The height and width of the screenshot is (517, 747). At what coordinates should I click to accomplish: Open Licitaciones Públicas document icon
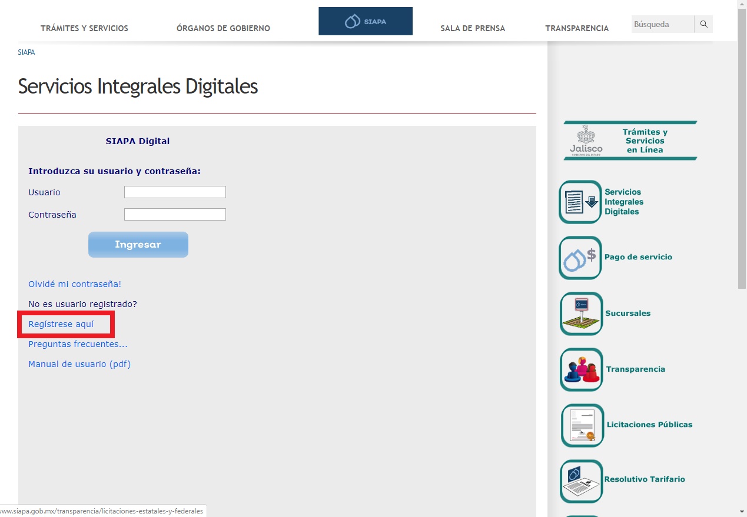point(582,425)
